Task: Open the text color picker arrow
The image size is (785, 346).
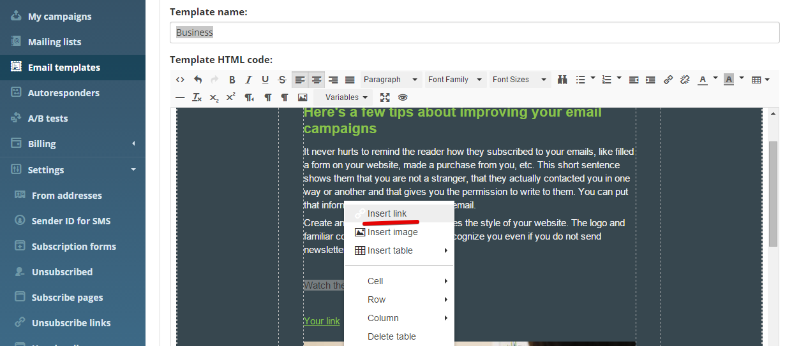Action: 715,78
